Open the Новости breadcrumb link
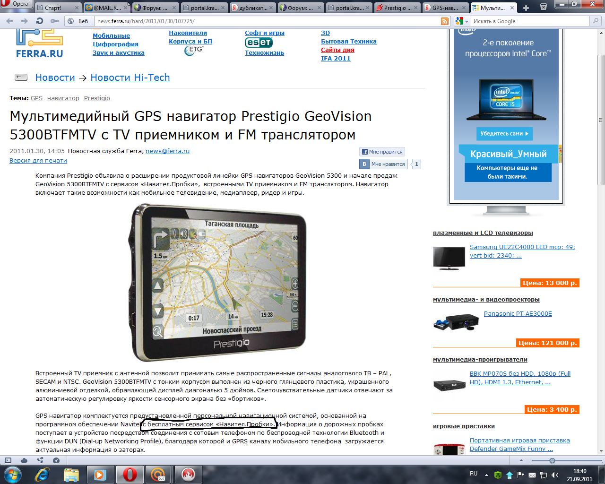The width and height of the screenshot is (605, 484). click(x=55, y=78)
